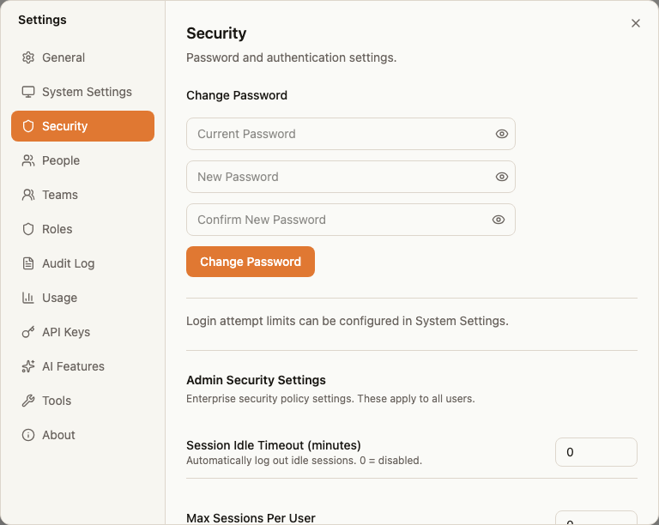Click the Tools wrench icon
Viewport: 659px width, 525px height.
tap(28, 401)
